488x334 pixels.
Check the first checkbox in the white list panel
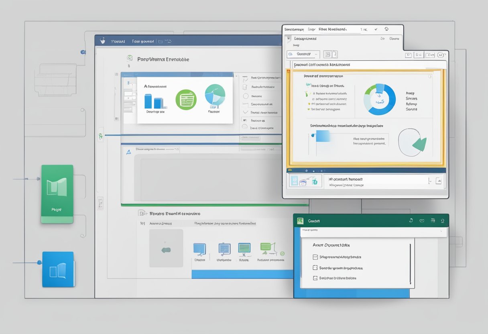(x=315, y=257)
